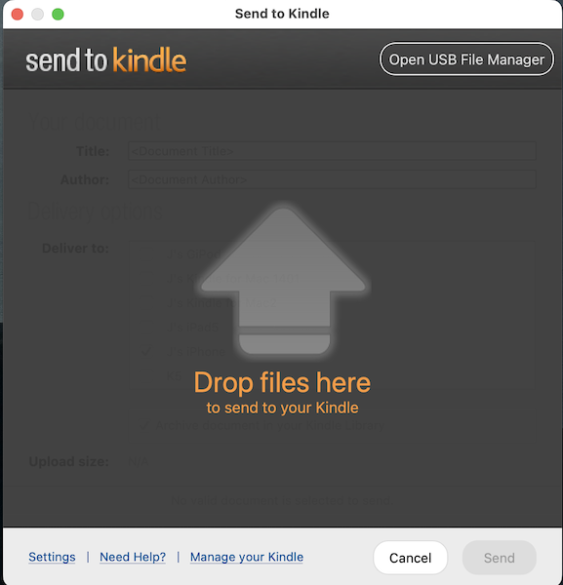The height and width of the screenshot is (585, 563).
Task: Click the Document Title input field
Action: pyautogui.click(x=332, y=151)
